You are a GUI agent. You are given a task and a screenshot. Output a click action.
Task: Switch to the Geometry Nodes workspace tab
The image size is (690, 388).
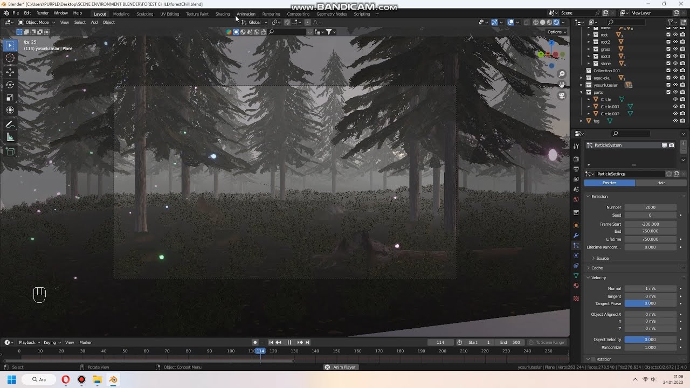332,13
